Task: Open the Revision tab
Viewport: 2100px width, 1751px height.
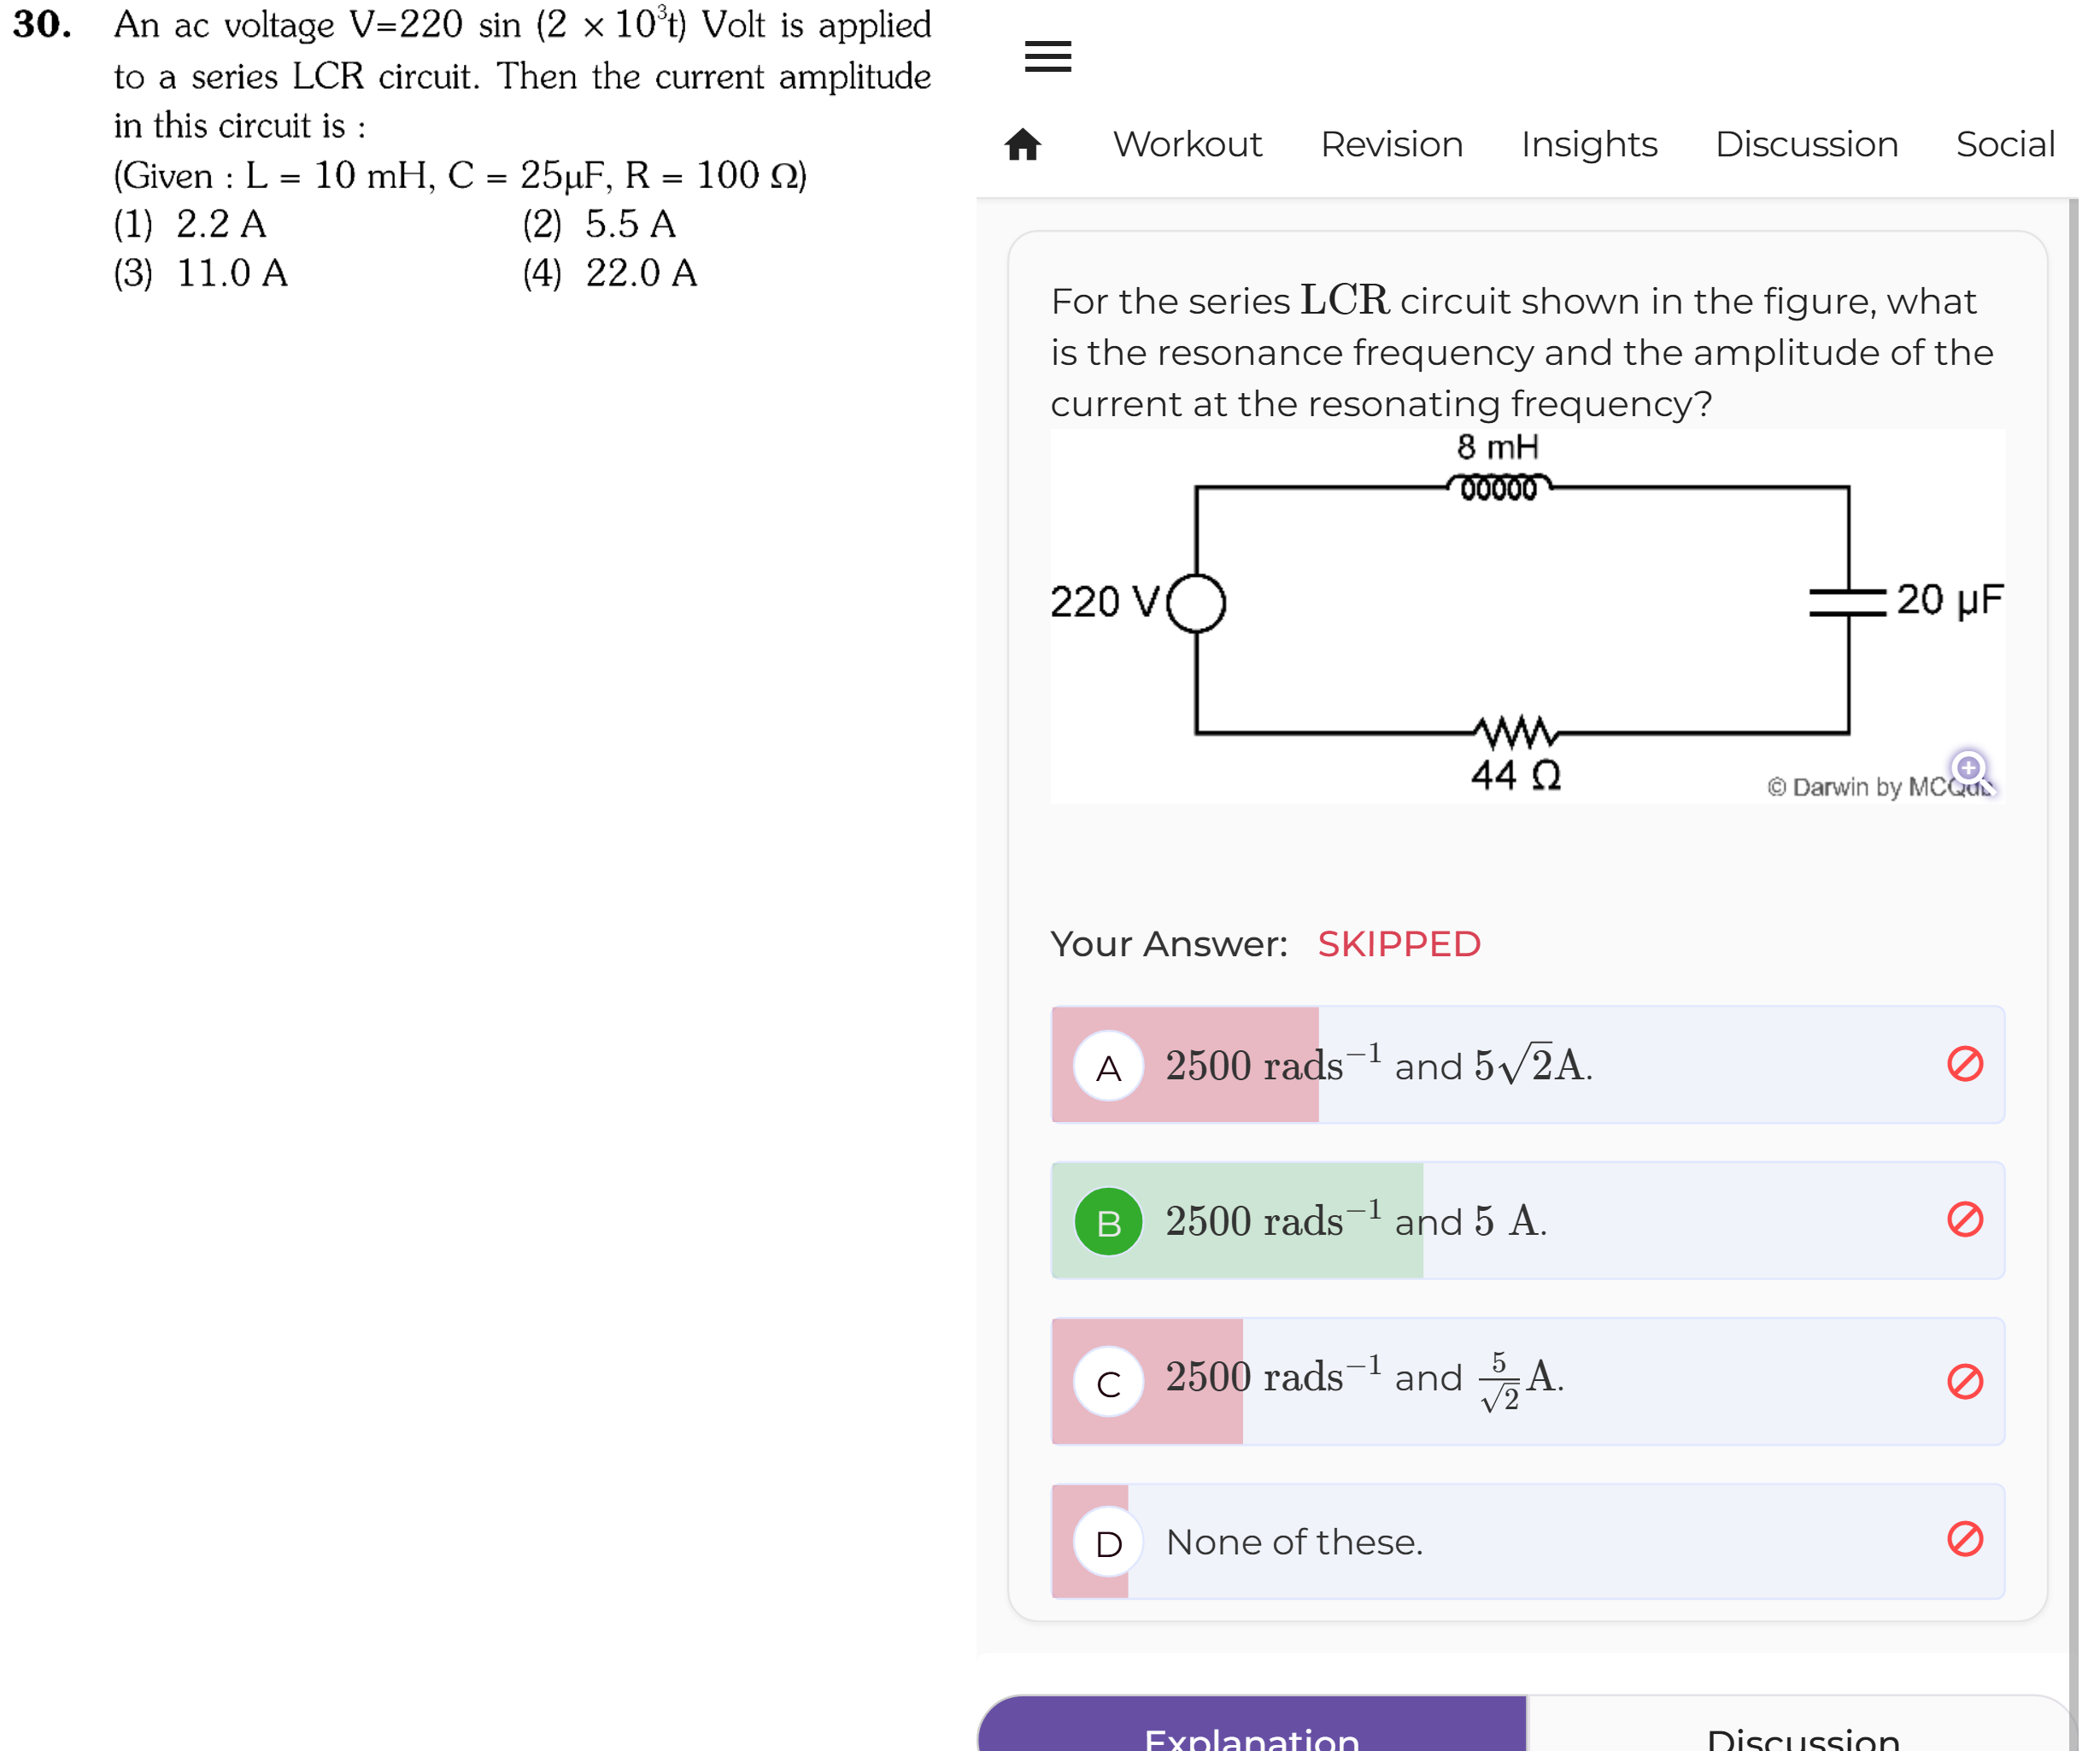Action: click(x=1391, y=144)
